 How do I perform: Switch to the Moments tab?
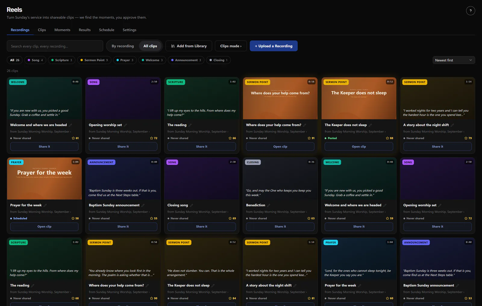pyautogui.click(x=62, y=30)
